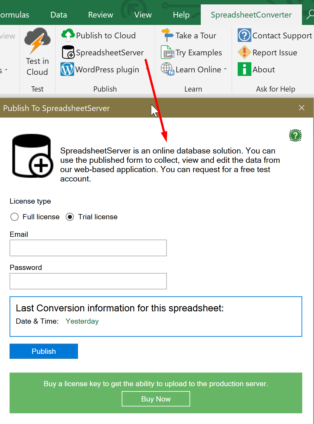
Task: Open the small dropdown arrow left of Test group
Action: tap(6, 70)
